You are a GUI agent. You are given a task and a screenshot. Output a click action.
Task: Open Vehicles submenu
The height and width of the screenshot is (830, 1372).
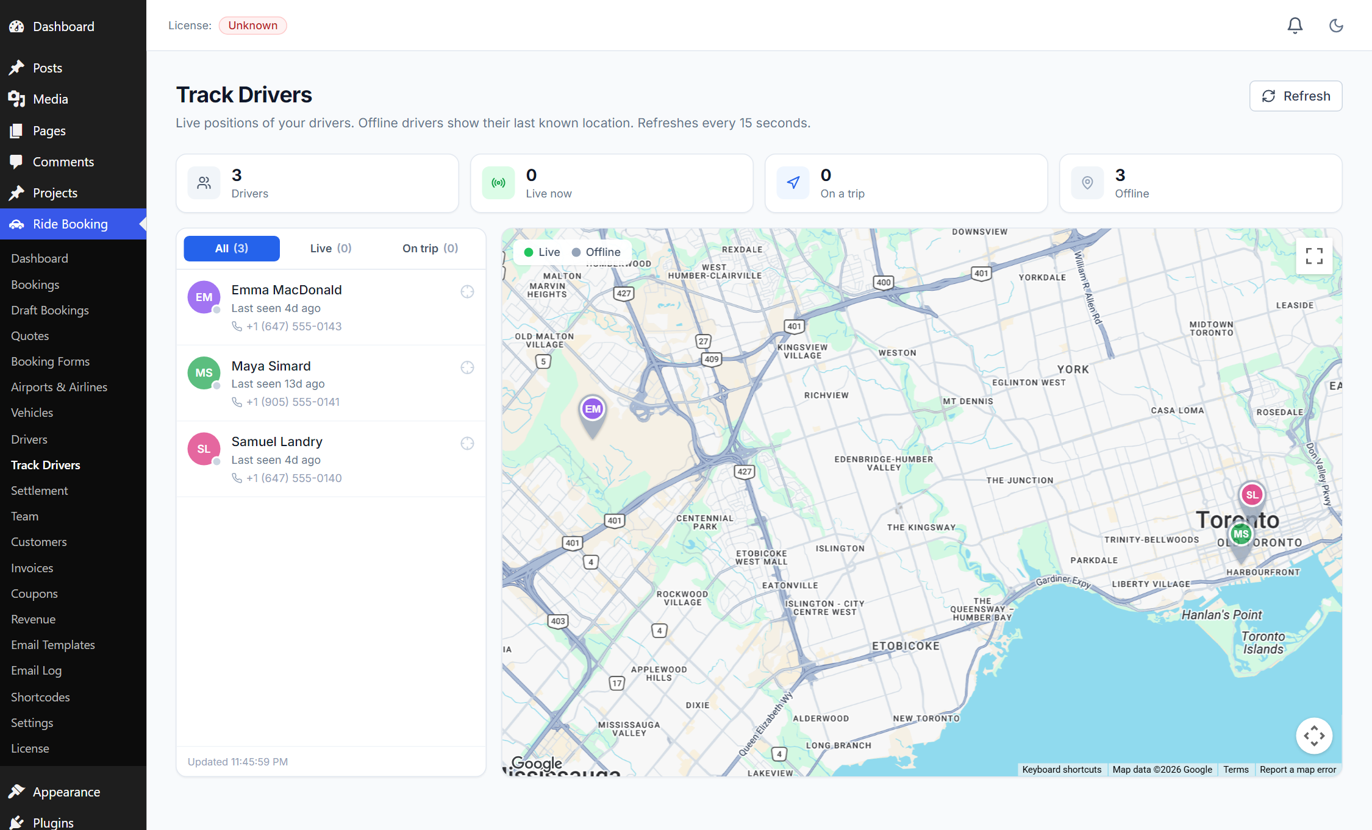(32, 413)
